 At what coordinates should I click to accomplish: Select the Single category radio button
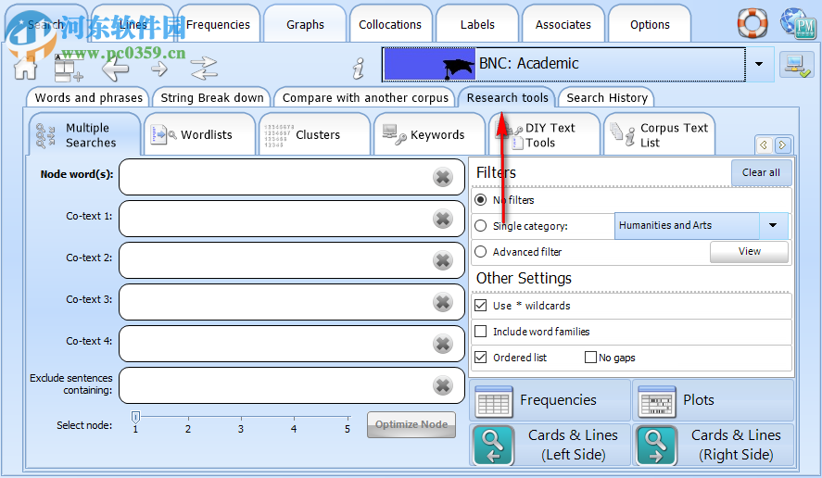click(x=480, y=226)
